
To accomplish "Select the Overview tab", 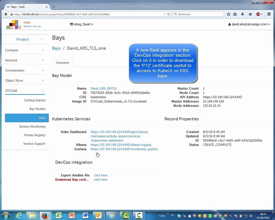I will click(62, 63).
